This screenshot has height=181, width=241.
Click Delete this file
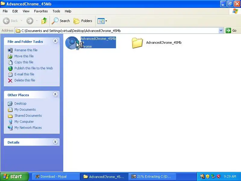coord(25,80)
